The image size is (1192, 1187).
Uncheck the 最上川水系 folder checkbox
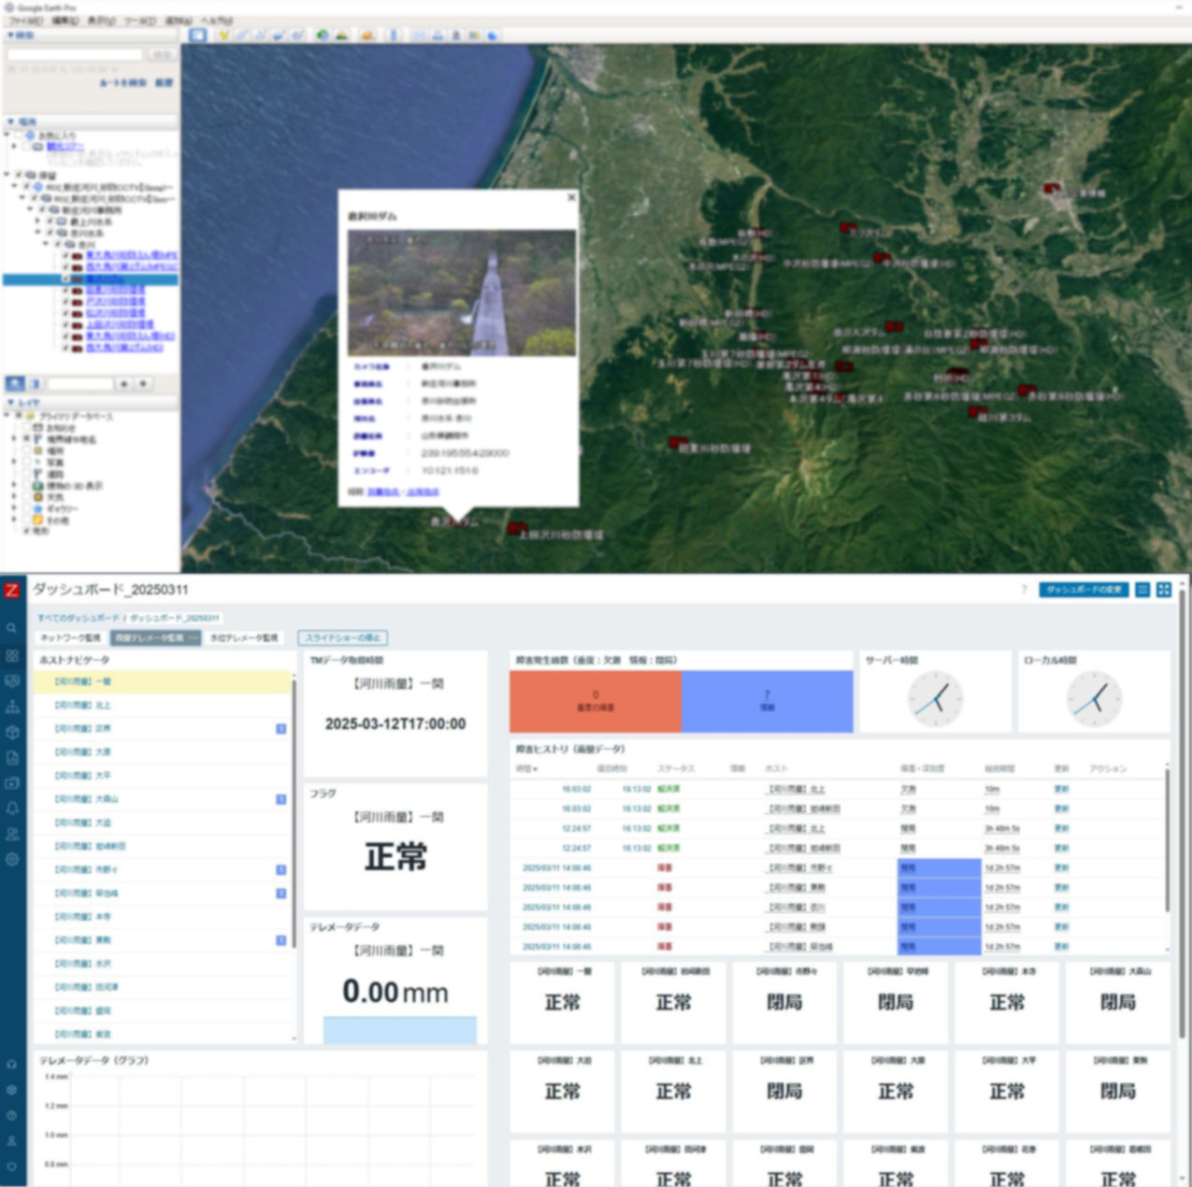[x=50, y=222]
